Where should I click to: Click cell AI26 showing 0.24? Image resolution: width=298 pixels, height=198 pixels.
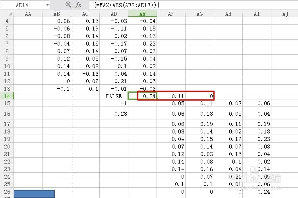tap(257, 192)
